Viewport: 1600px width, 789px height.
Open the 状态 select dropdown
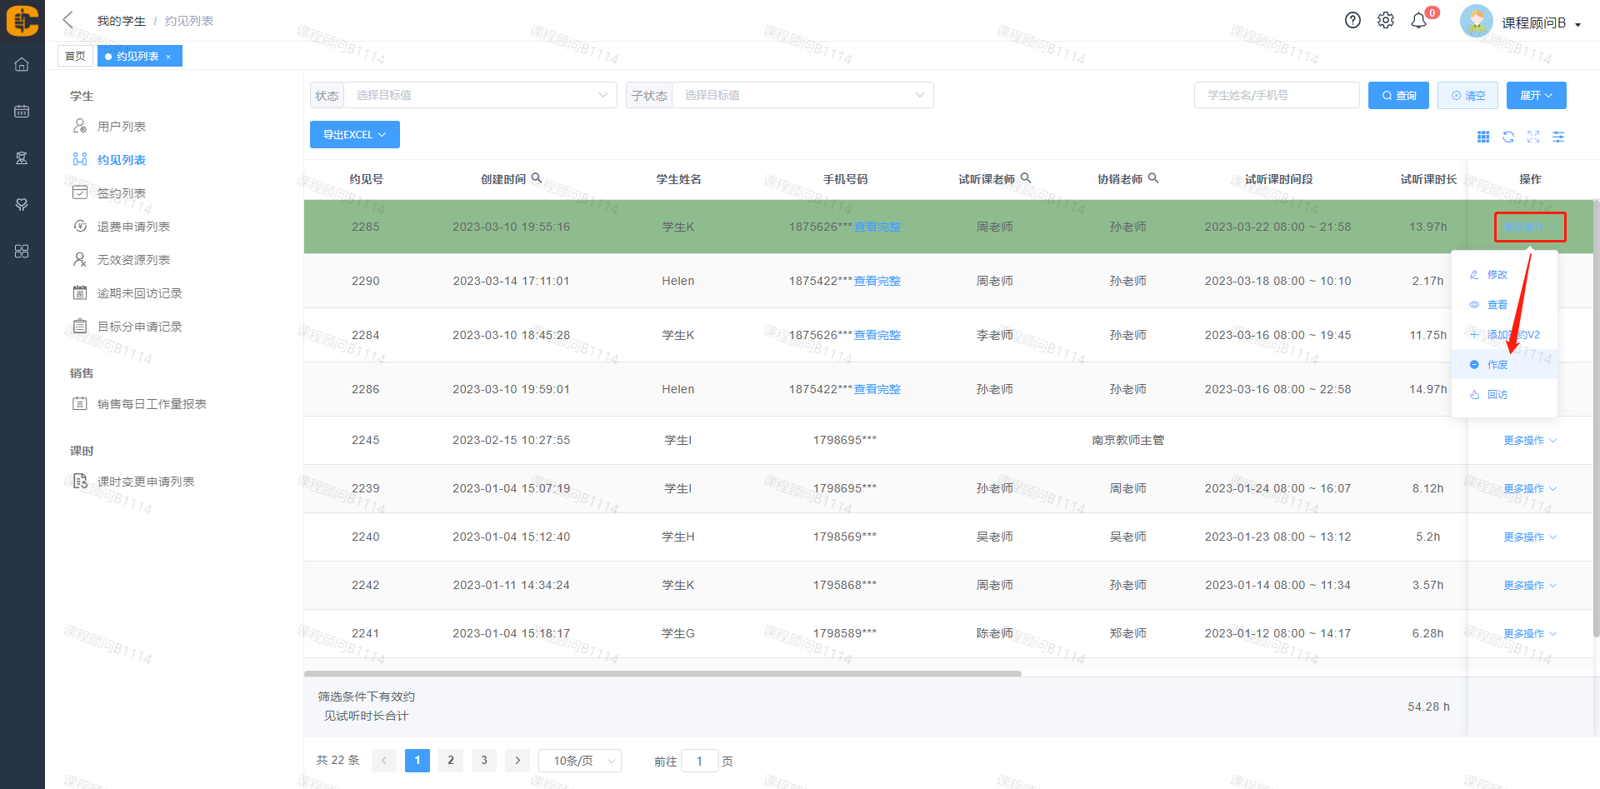click(480, 95)
